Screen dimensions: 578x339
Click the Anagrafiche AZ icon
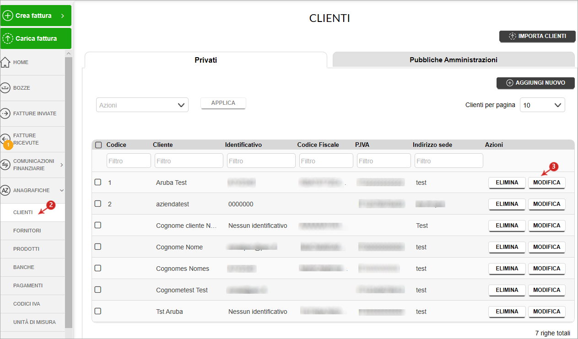pyautogui.click(x=5, y=190)
